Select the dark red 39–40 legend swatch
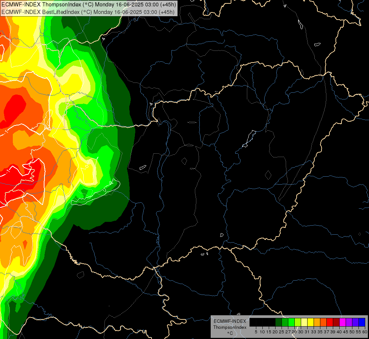This screenshot has width=369, height=339. pyautogui.click(x=336, y=322)
